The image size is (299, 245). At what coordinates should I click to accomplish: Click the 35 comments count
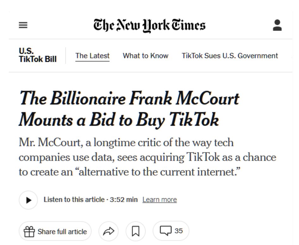click(178, 231)
